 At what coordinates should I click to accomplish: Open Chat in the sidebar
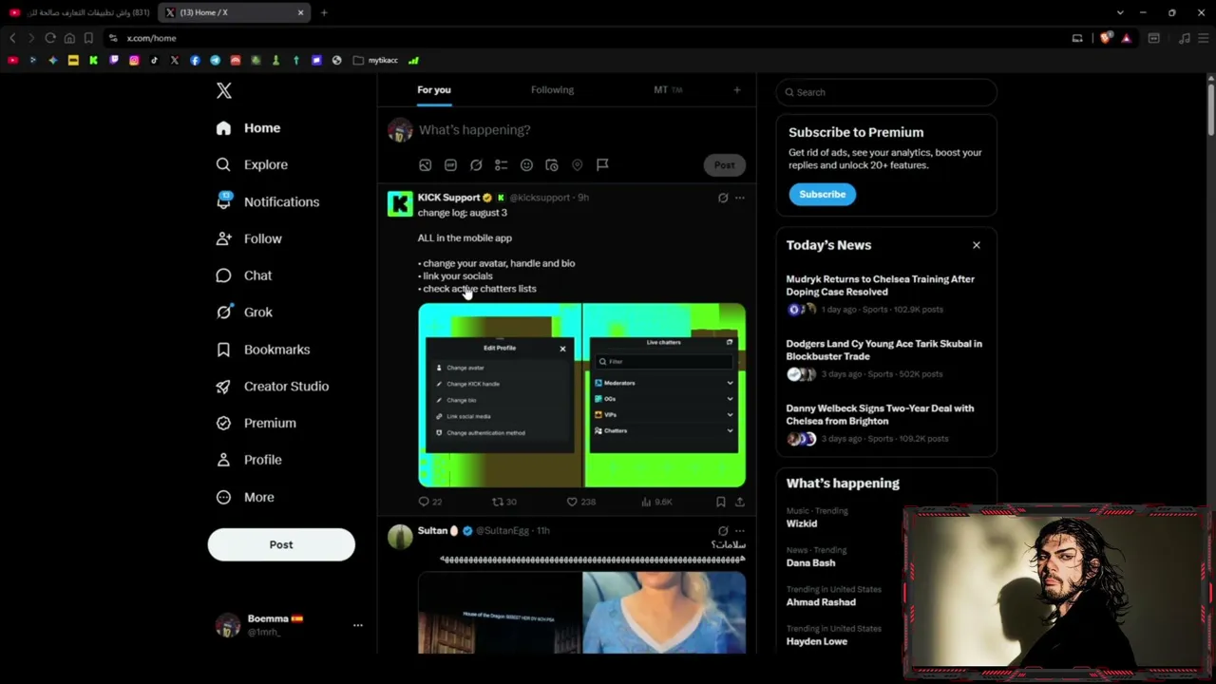tap(245, 275)
